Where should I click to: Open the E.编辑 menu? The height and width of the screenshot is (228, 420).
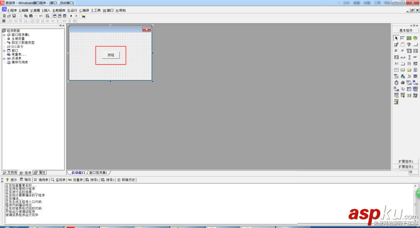tap(24, 11)
